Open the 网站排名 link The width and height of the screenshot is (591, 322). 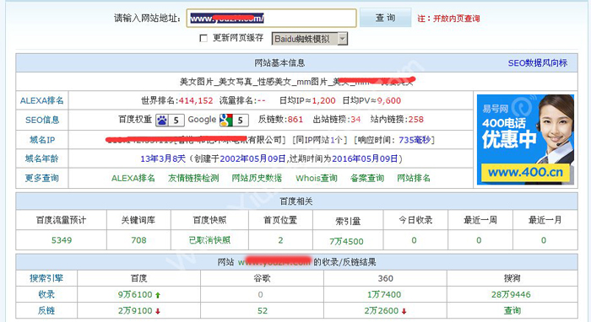[x=414, y=179]
